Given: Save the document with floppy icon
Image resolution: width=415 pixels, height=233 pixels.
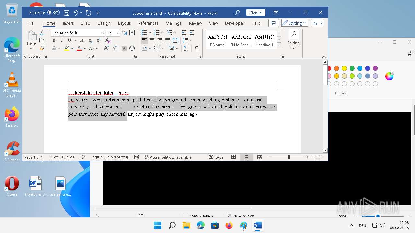Looking at the screenshot, I should click(66, 13).
